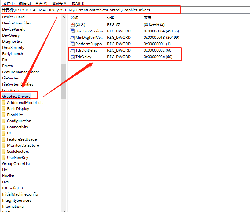250x212 pixels.
Task: Click the FeatureSetUsage folder icon
Action: click(x=3, y=139)
